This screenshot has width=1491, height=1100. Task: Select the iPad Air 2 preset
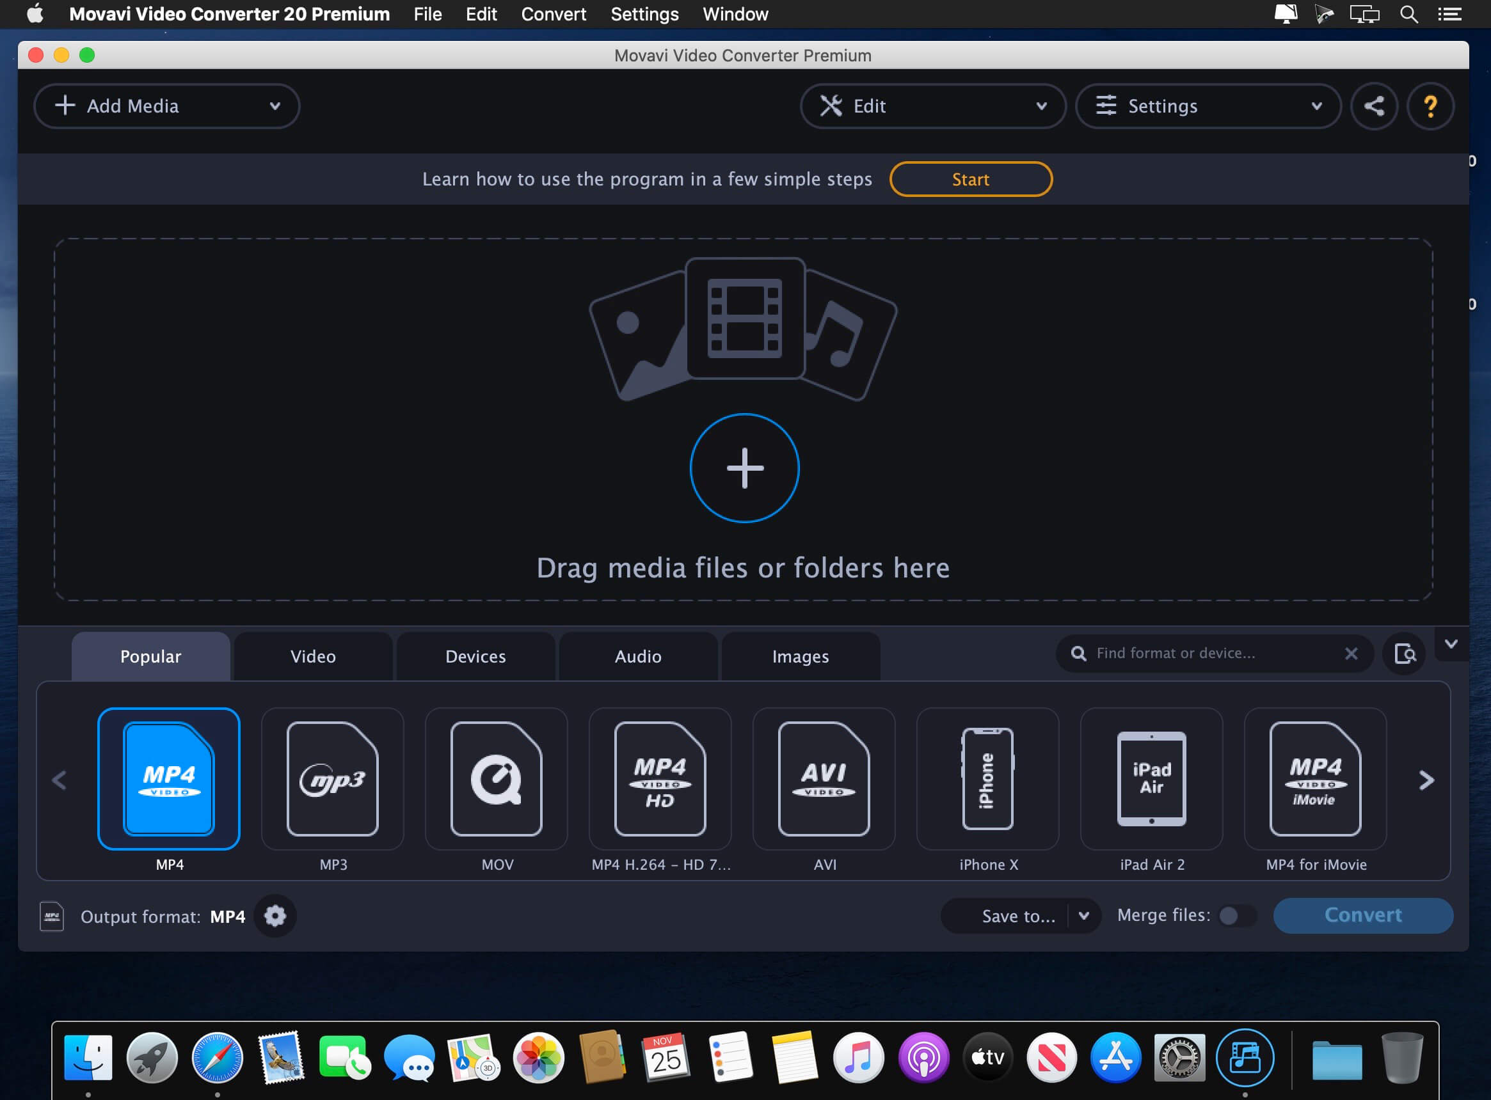coord(1152,779)
